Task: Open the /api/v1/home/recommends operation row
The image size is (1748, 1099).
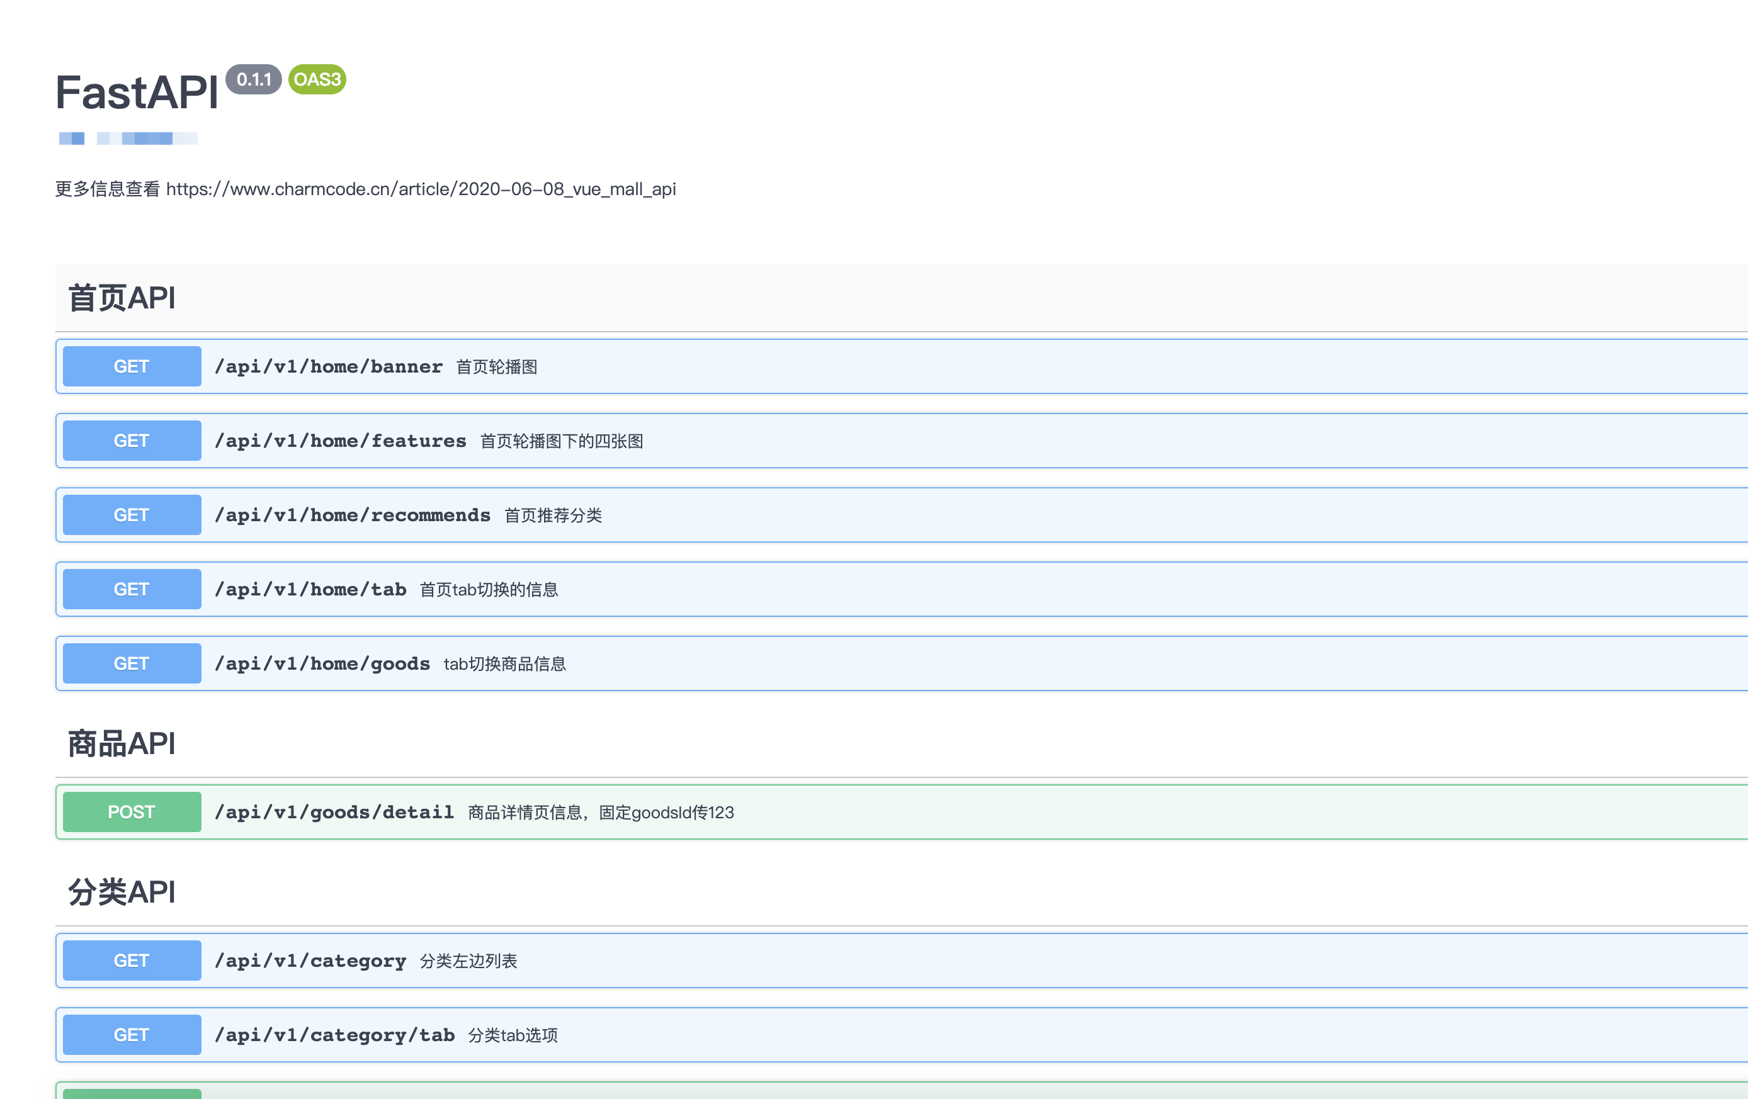Action: click(353, 516)
